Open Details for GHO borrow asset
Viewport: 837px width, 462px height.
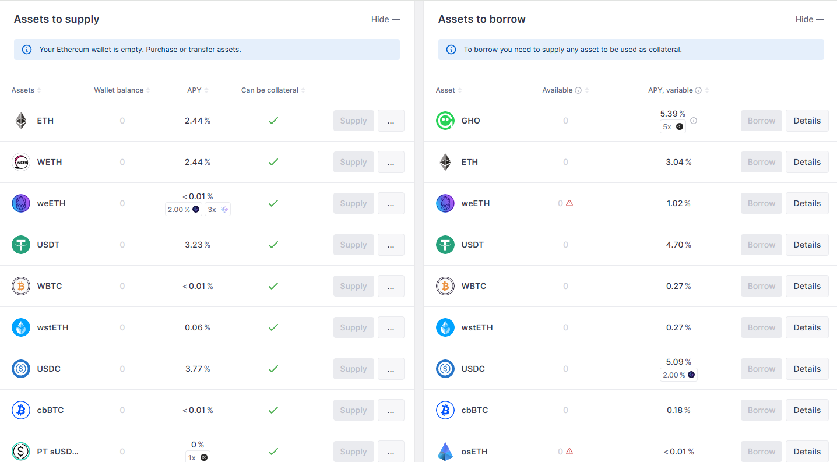click(807, 121)
